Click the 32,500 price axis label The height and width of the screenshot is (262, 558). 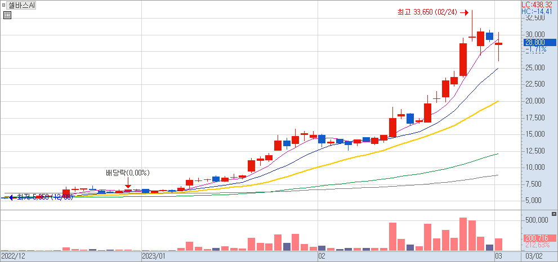pos(535,18)
